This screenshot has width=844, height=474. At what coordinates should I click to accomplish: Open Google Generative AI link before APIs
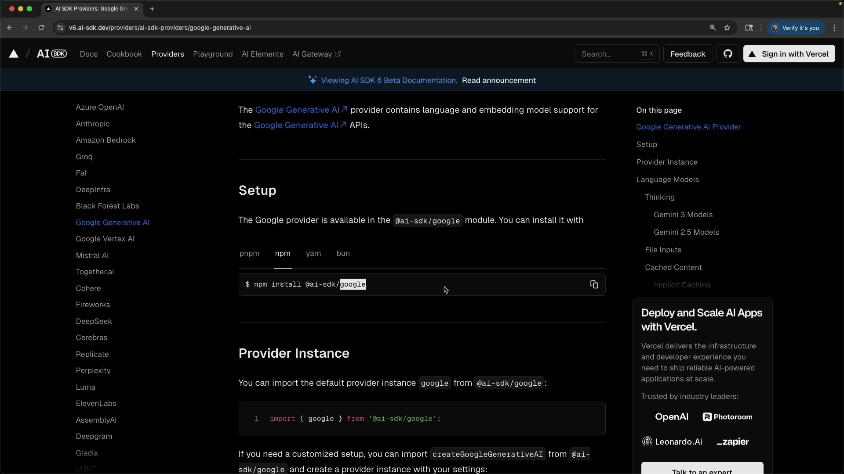point(300,125)
